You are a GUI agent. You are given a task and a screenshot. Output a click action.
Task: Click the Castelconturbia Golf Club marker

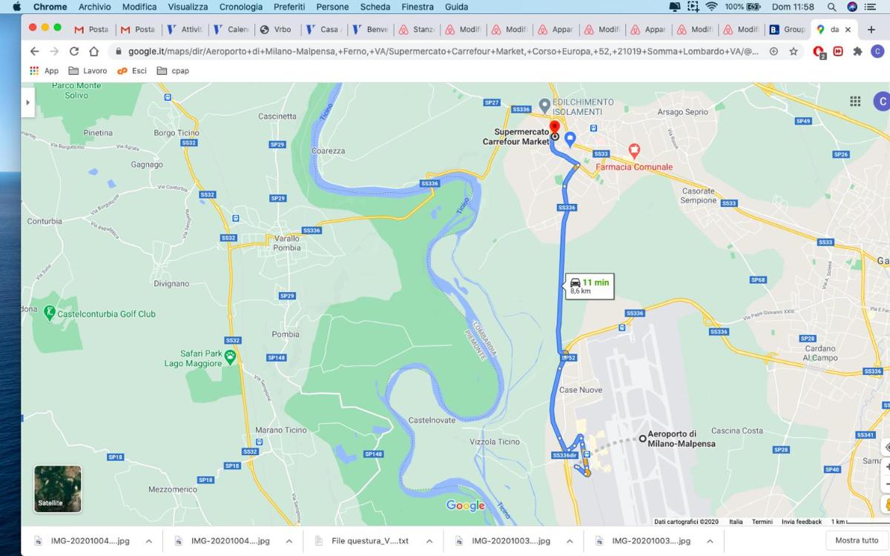(x=50, y=313)
